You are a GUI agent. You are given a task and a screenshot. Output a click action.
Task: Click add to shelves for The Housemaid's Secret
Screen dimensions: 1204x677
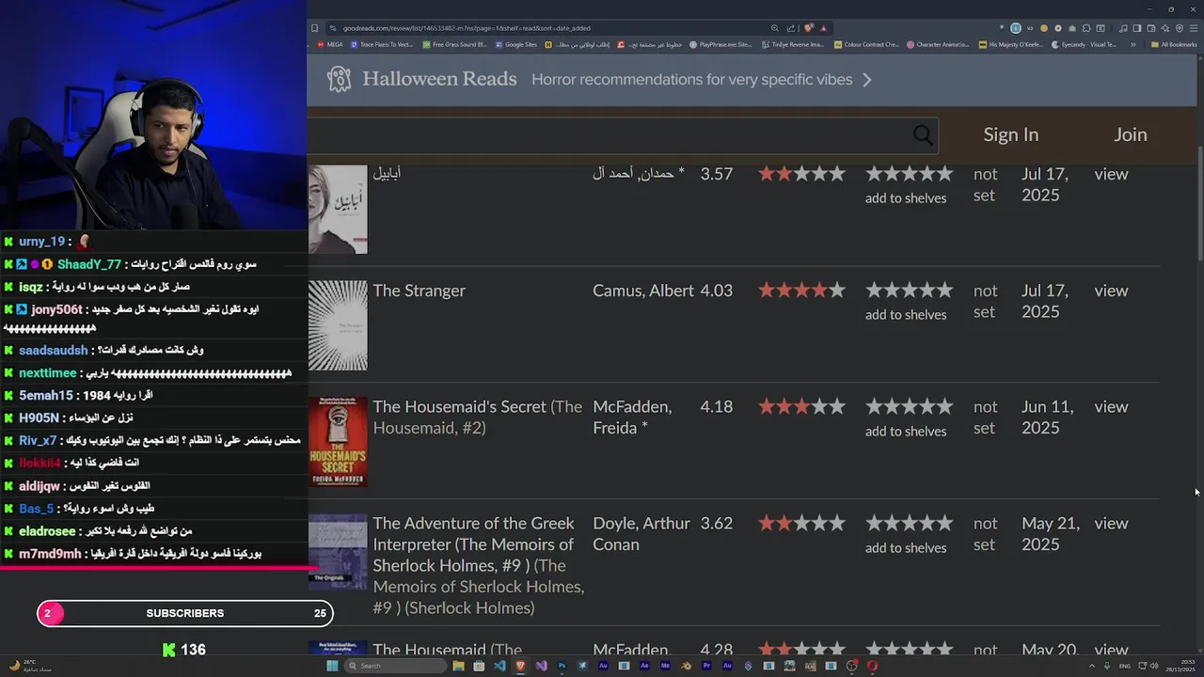(906, 432)
